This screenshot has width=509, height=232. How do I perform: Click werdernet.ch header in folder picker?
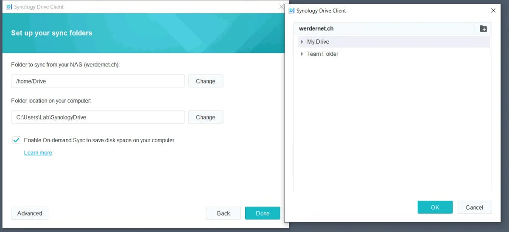tap(316, 29)
